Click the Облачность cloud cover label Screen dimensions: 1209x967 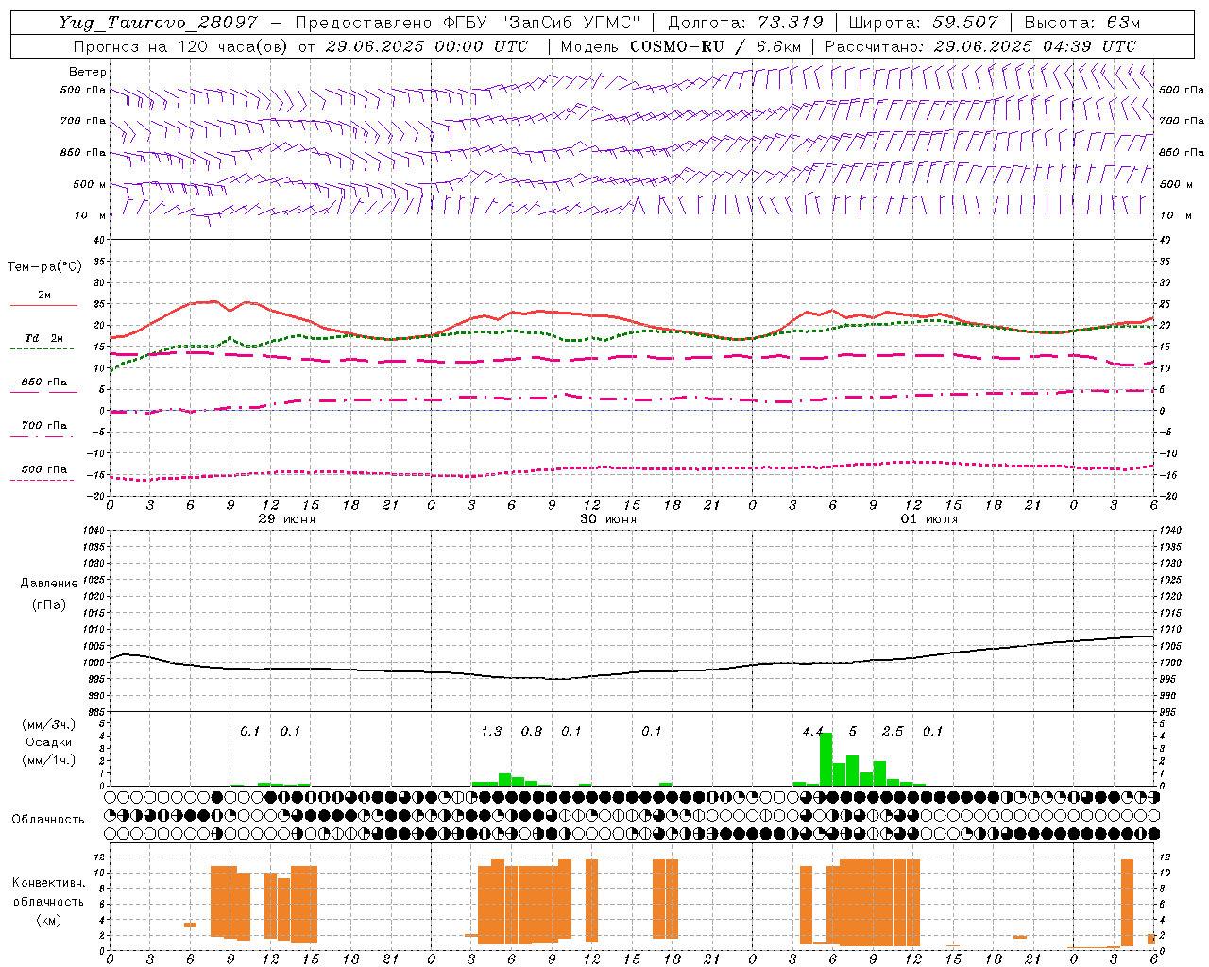point(48,819)
